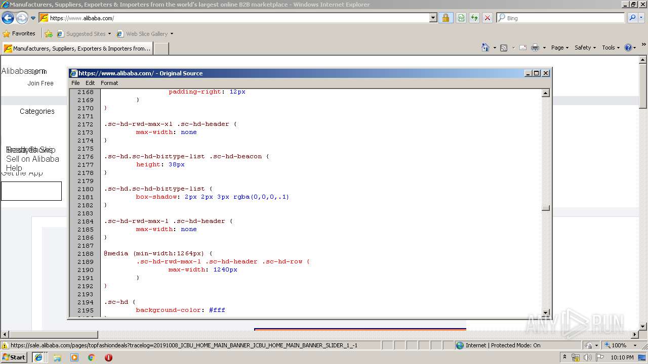Click the Action Center flag tray icon
The width and height of the screenshot is (648, 364).
[599, 357]
